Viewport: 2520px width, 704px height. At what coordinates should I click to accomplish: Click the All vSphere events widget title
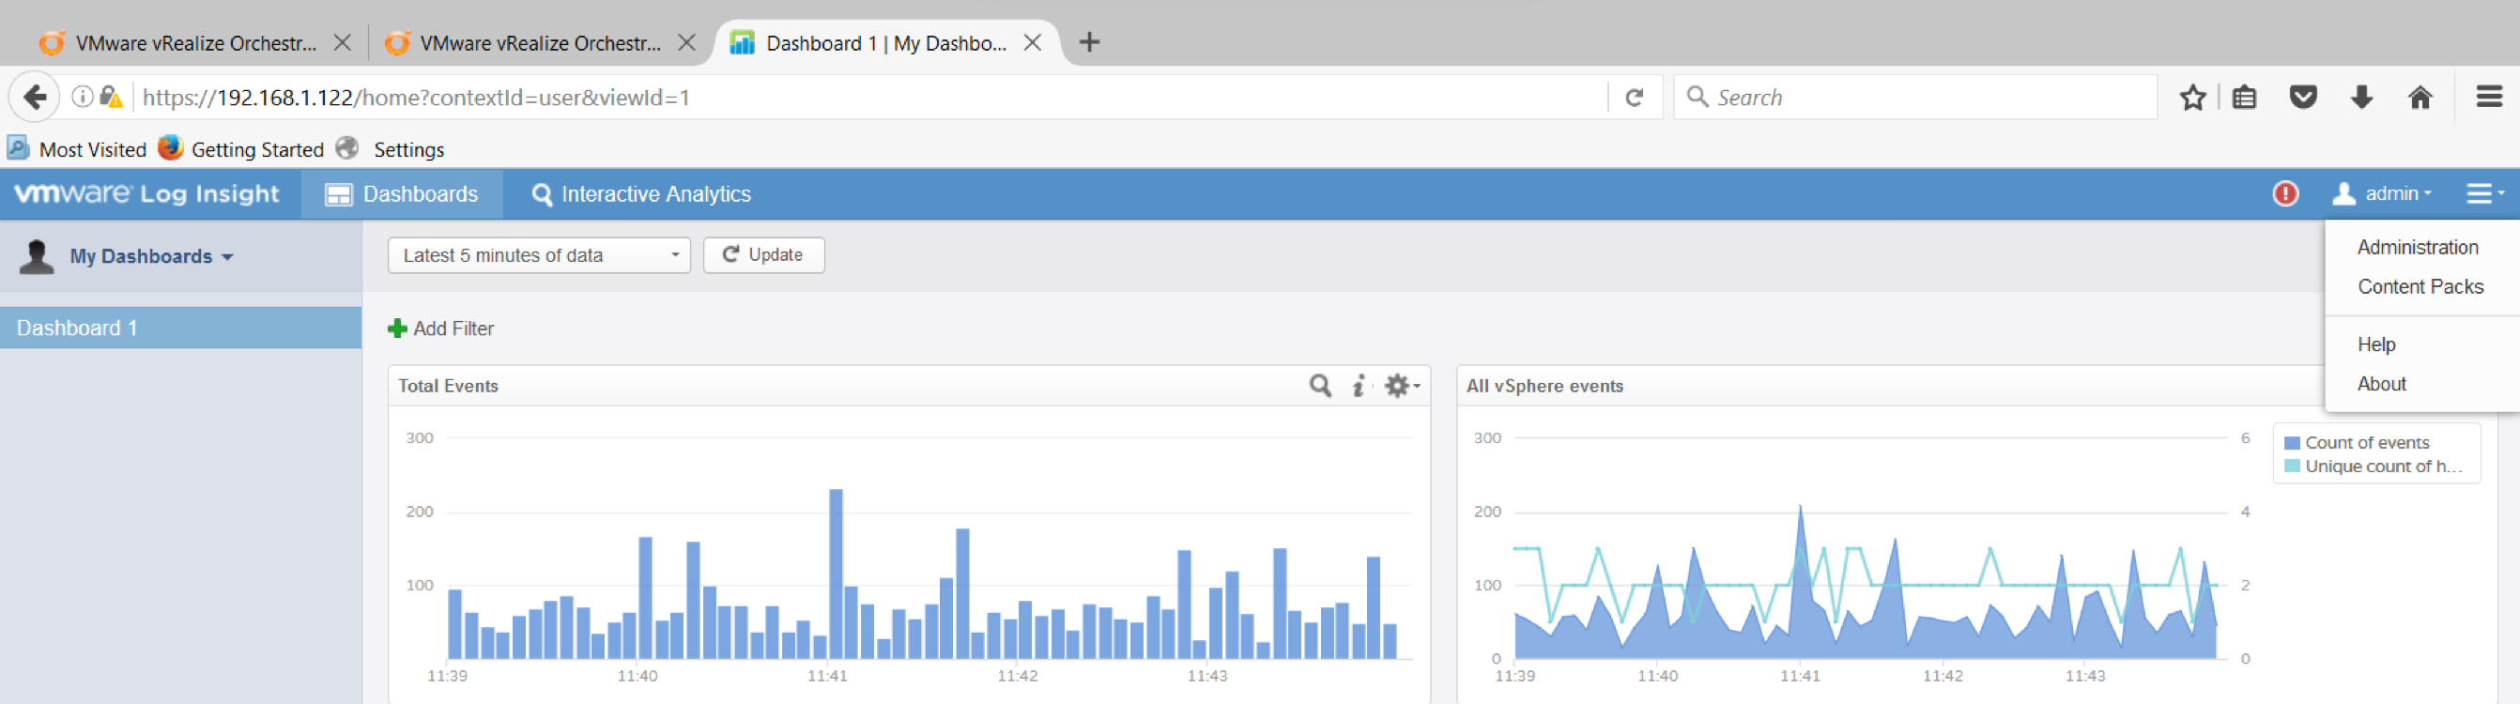coord(1544,385)
